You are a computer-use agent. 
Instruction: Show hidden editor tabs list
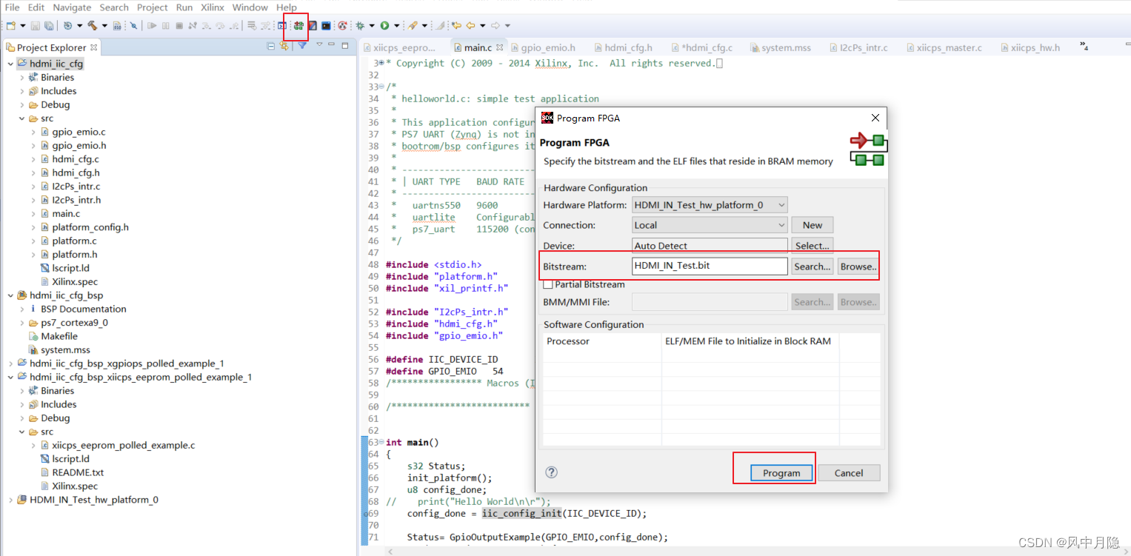(1084, 47)
